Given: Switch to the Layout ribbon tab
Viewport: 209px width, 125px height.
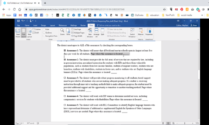Looking at the screenshot, I should pyautogui.click(x=53, y=25).
